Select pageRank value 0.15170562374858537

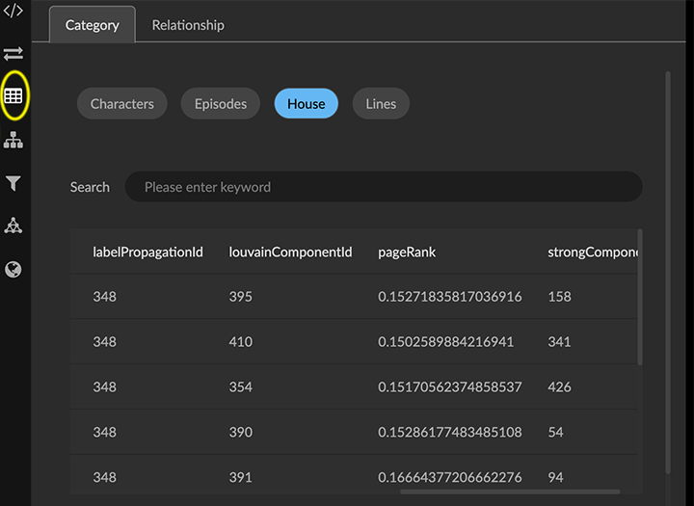pos(450,386)
